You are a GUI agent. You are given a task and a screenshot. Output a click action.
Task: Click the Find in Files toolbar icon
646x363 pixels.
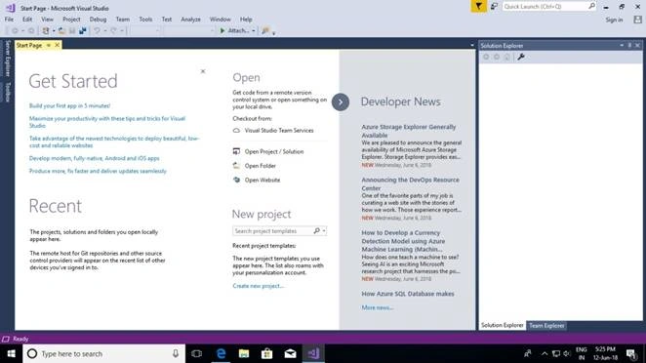(264, 31)
